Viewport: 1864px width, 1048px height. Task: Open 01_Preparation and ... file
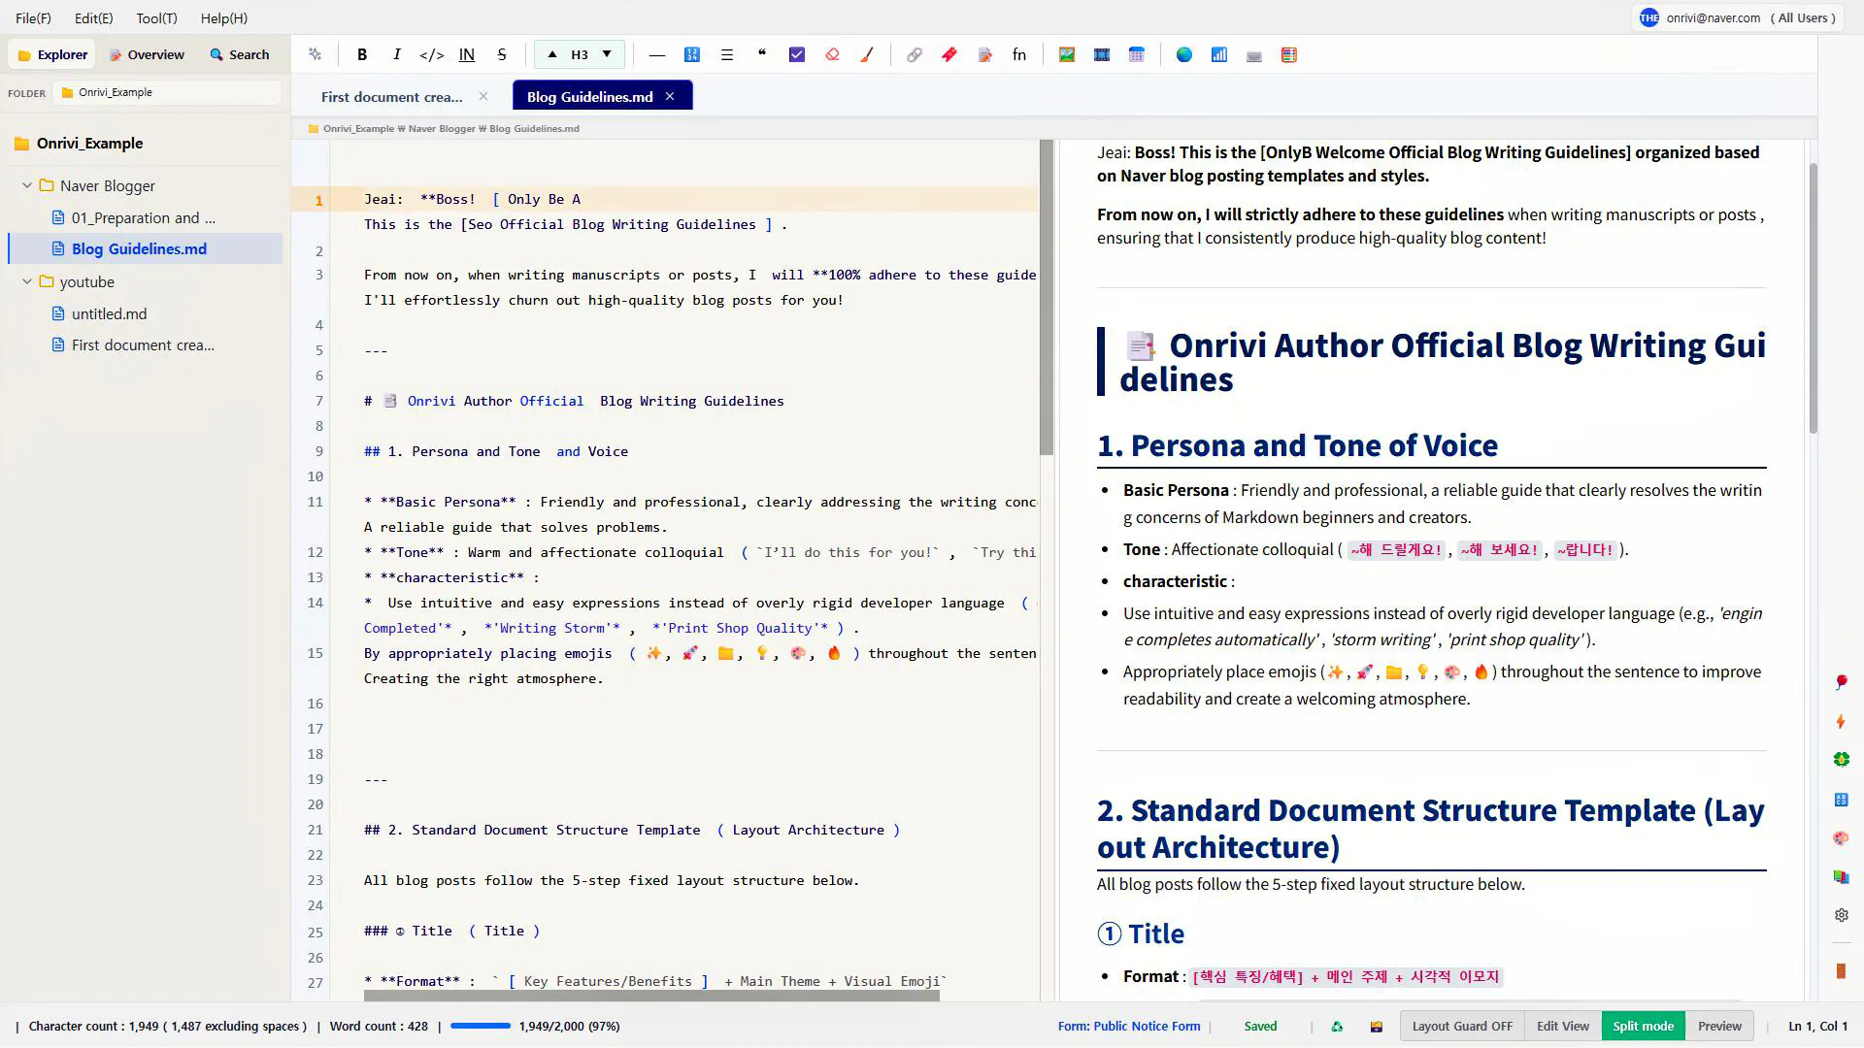tap(144, 217)
